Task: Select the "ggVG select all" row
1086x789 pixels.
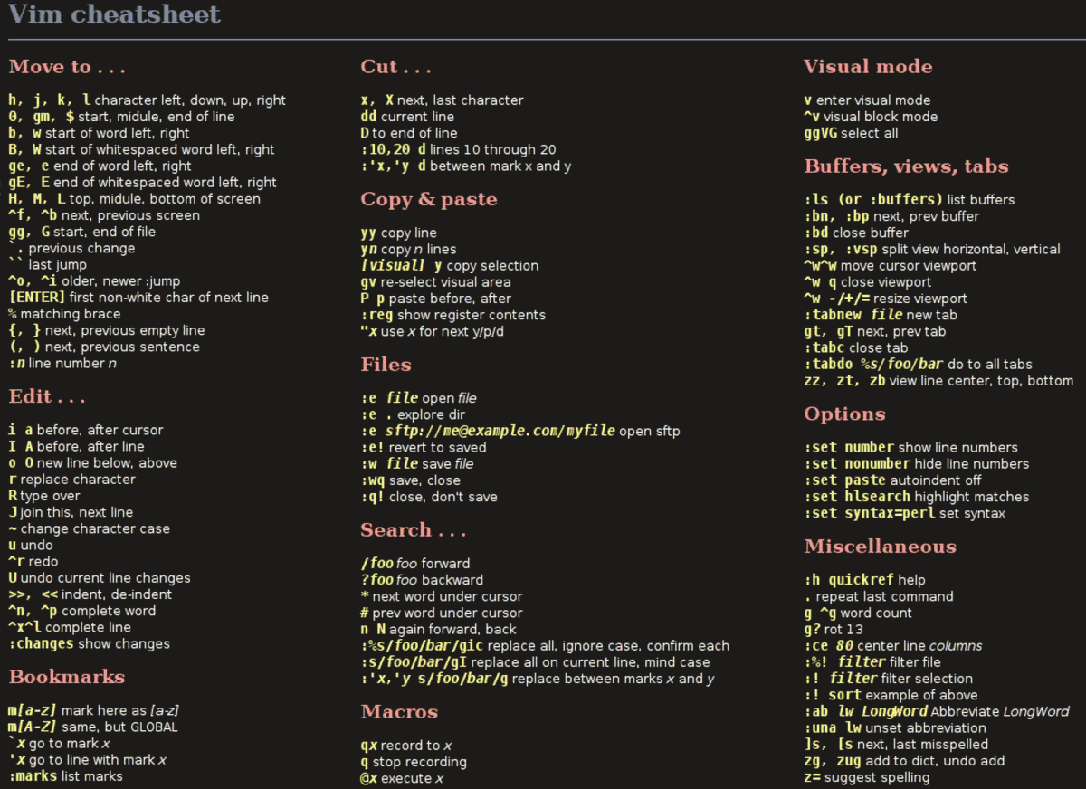Action: pyautogui.click(x=851, y=133)
